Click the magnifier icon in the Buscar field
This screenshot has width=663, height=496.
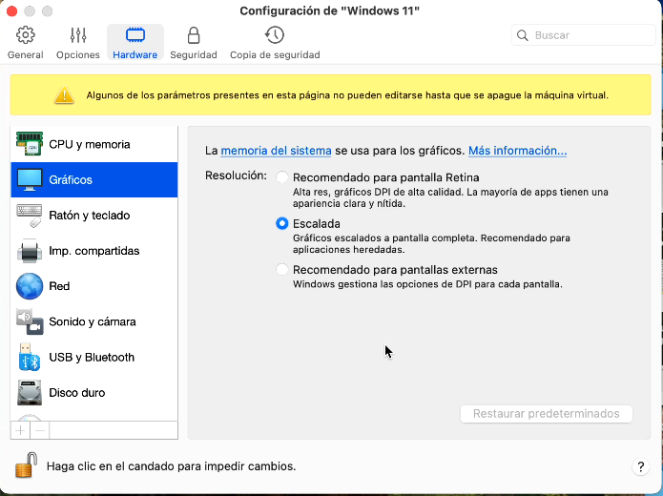point(523,35)
